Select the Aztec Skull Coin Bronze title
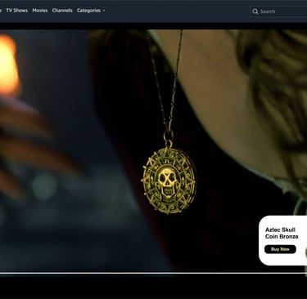The image size is (307, 299). pos(282,233)
